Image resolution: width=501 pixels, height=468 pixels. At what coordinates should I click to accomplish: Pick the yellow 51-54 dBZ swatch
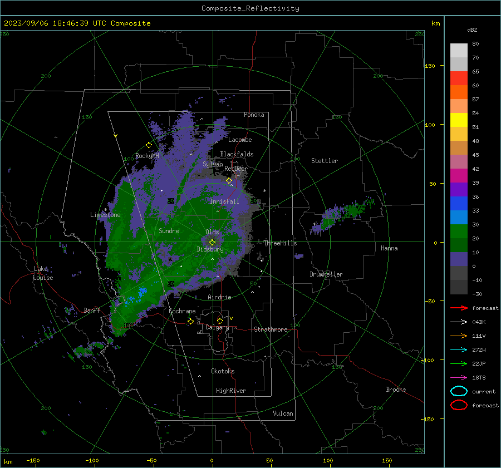pos(459,120)
